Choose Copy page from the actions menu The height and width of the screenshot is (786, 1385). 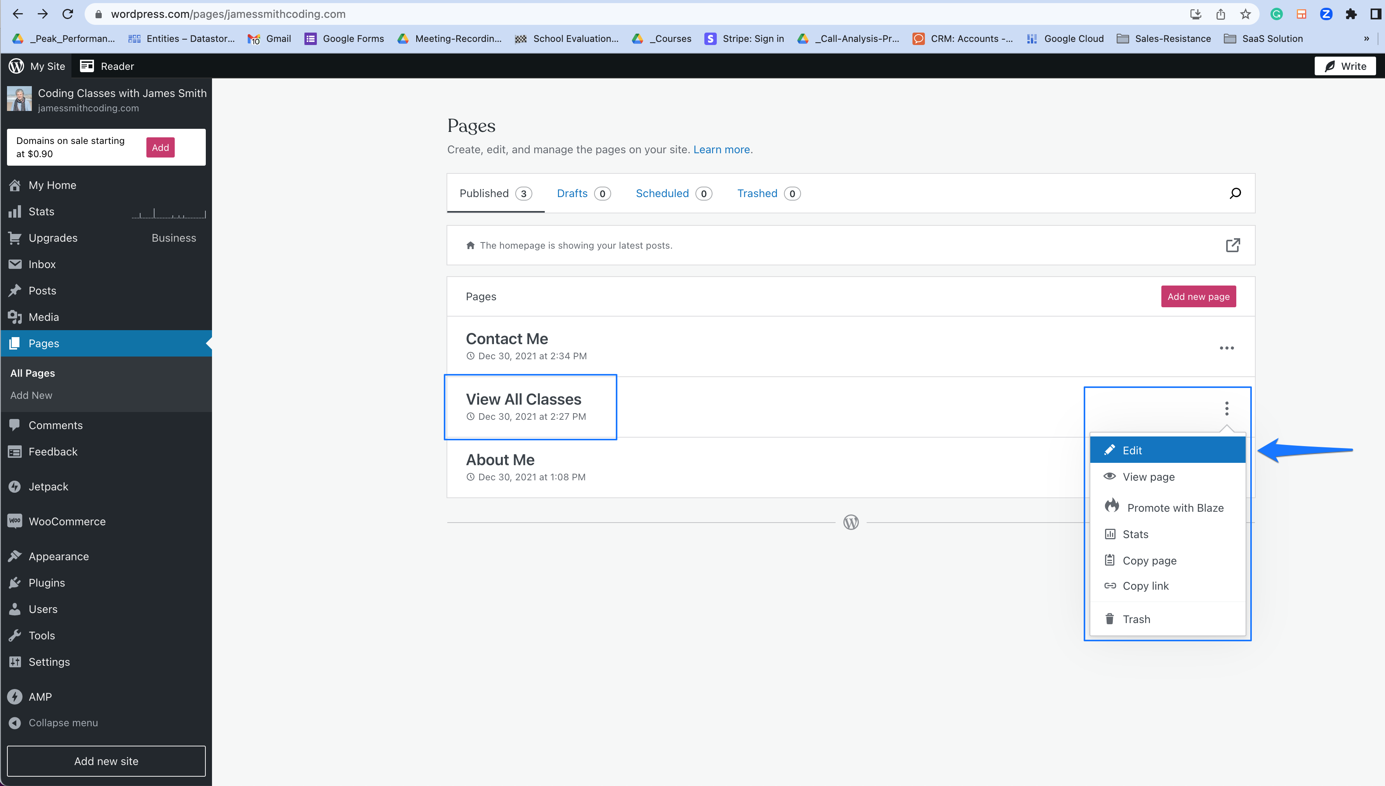1168,560
